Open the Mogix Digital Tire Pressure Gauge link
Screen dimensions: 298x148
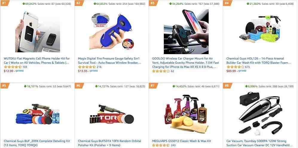(x=110, y=60)
